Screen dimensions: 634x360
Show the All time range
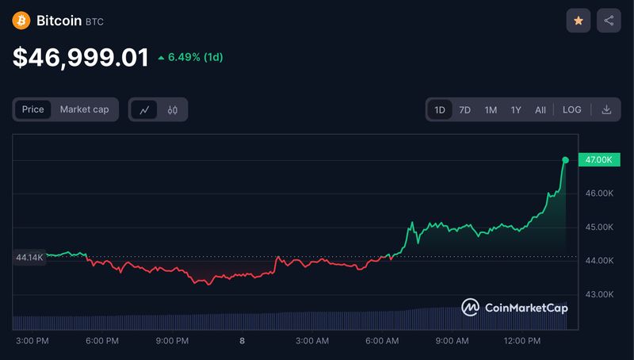[x=540, y=109]
